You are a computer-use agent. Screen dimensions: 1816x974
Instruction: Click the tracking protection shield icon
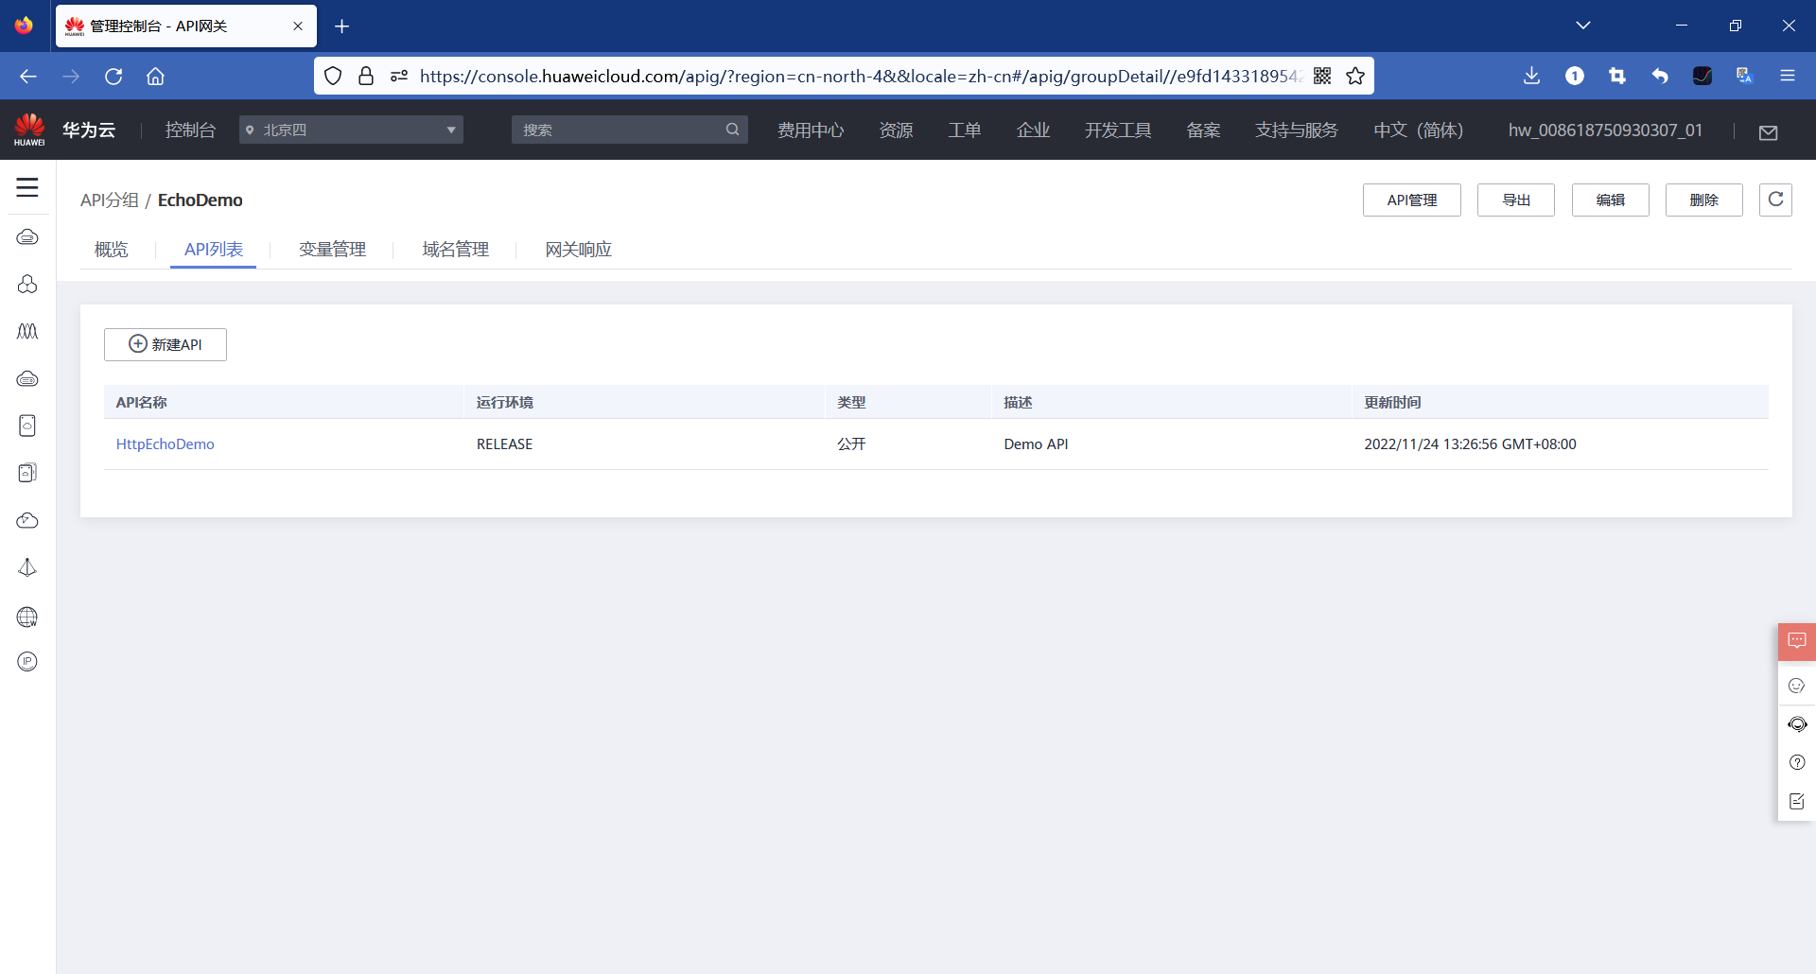333,76
